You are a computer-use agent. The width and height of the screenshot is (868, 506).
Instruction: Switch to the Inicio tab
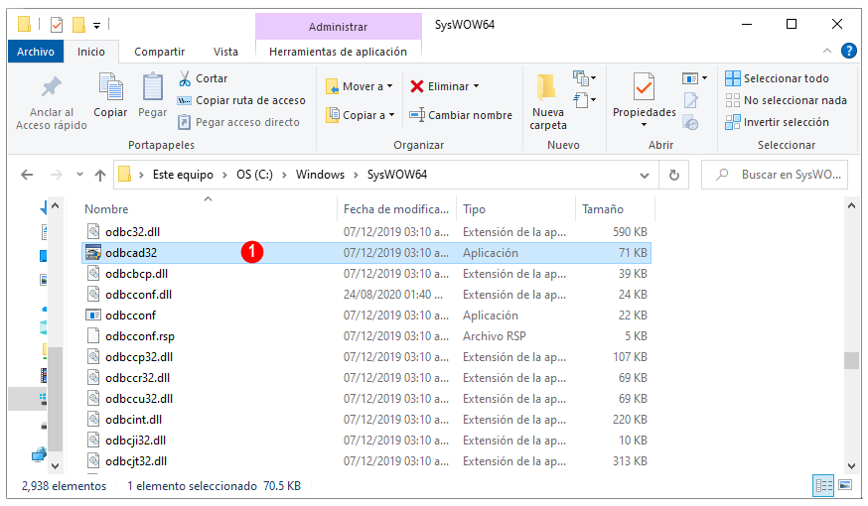(90, 52)
